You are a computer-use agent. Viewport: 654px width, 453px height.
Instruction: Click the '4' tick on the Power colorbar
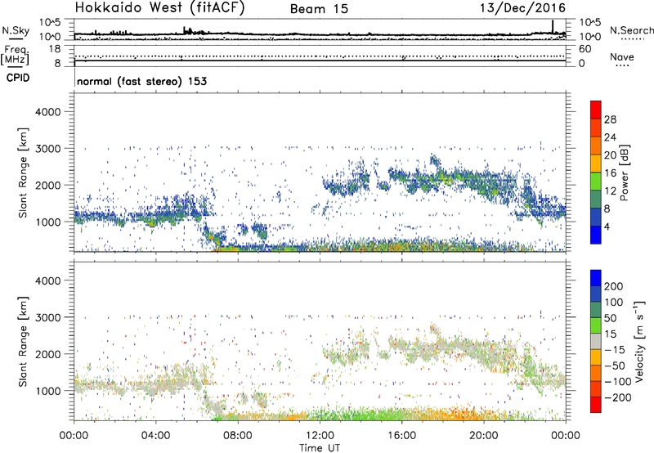click(x=607, y=226)
